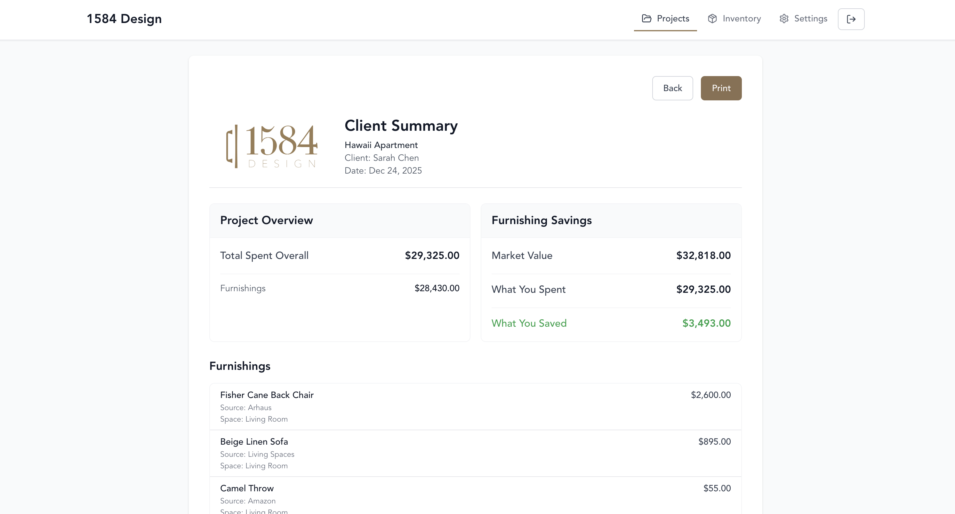Open the Settings gear icon

[784, 19]
